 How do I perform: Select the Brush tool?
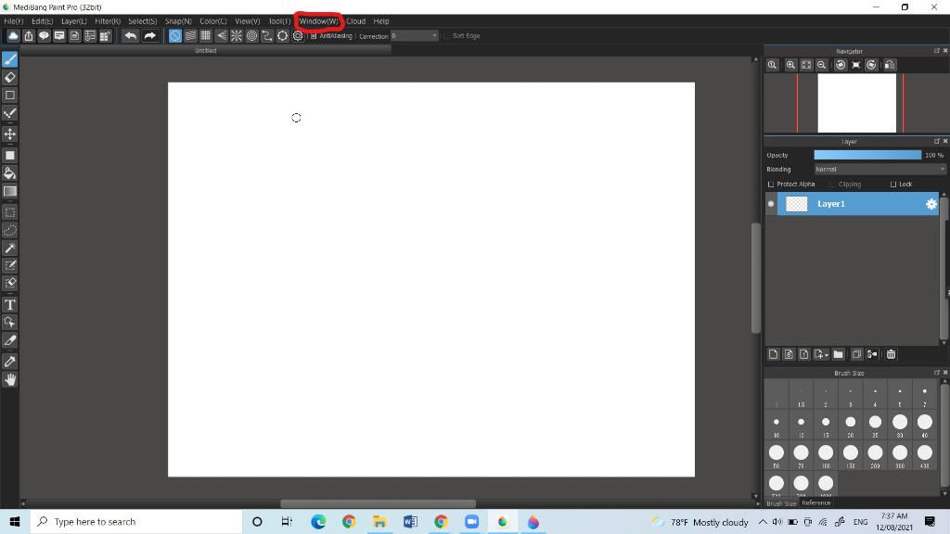point(10,58)
